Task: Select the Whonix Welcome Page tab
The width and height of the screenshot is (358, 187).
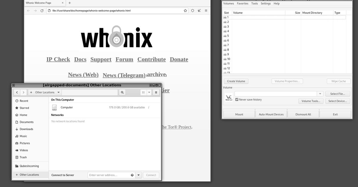Action: tap(45, 3)
